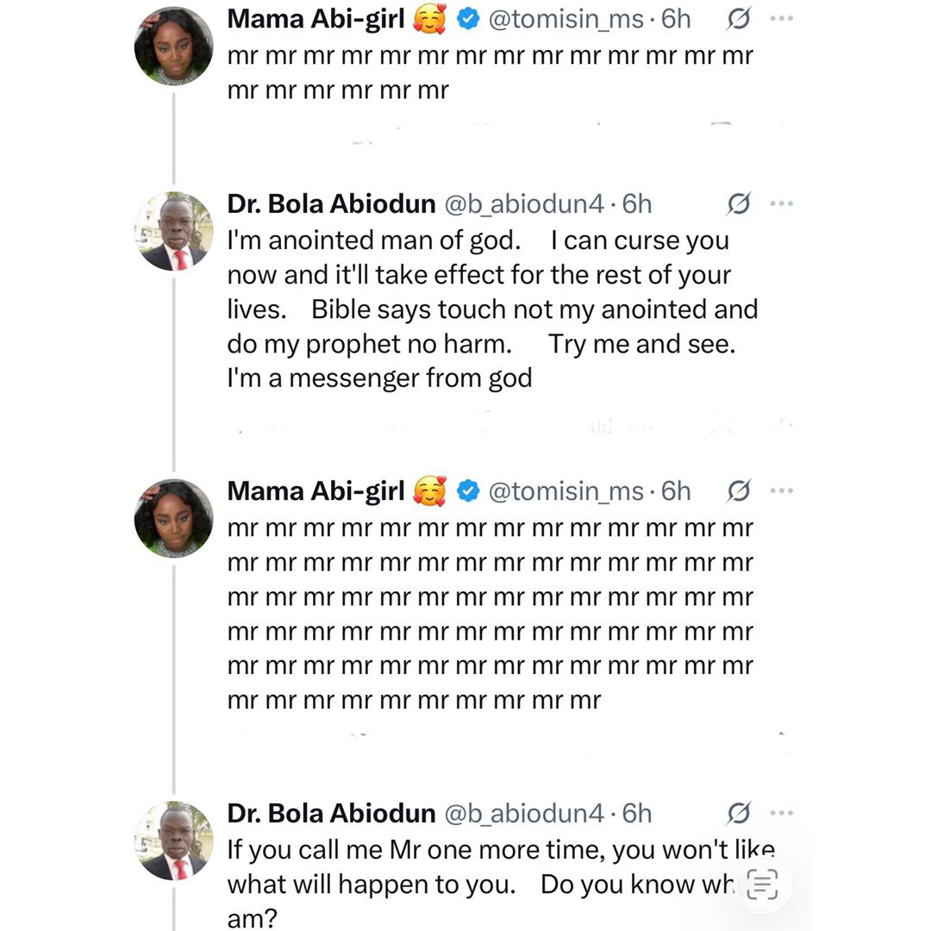Tap Mama Abi-girl's avatar on the two-line 'mr' tweet
The height and width of the screenshot is (931, 931).
pos(173,46)
